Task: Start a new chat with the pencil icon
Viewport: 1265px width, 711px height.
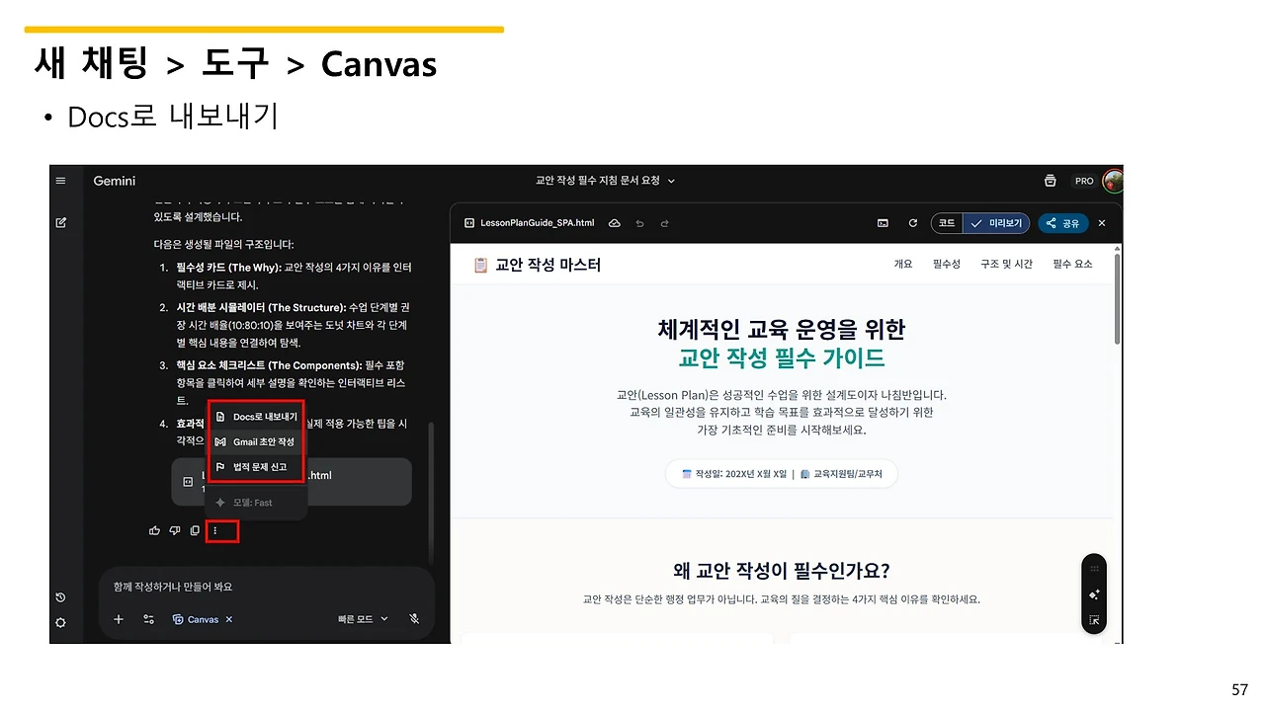Action: pyautogui.click(x=61, y=223)
